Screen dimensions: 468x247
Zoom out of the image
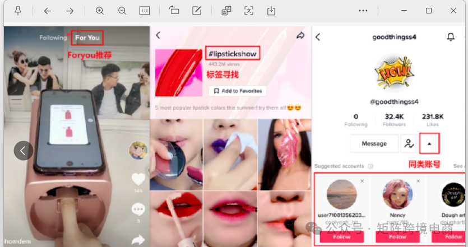click(x=122, y=11)
